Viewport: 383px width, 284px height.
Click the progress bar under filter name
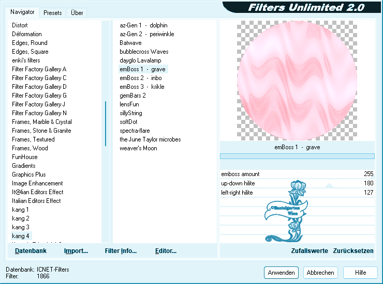tap(297, 156)
